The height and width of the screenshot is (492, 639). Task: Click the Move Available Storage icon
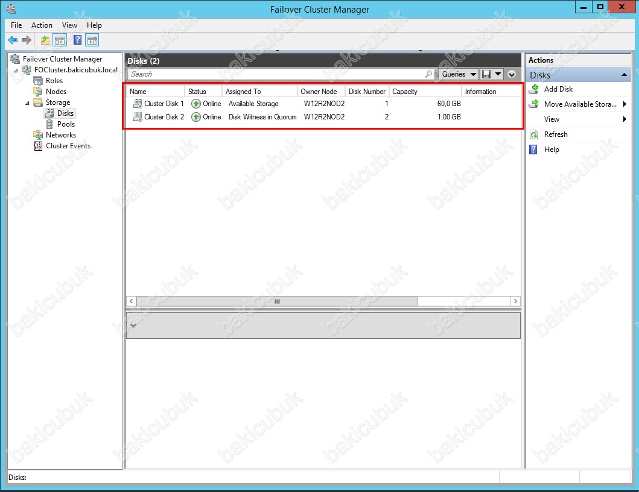pyautogui.click(x=534, y=104)
